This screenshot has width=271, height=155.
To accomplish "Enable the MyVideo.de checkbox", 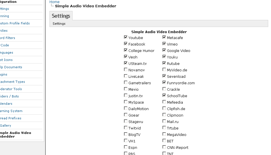I will 164,70.
